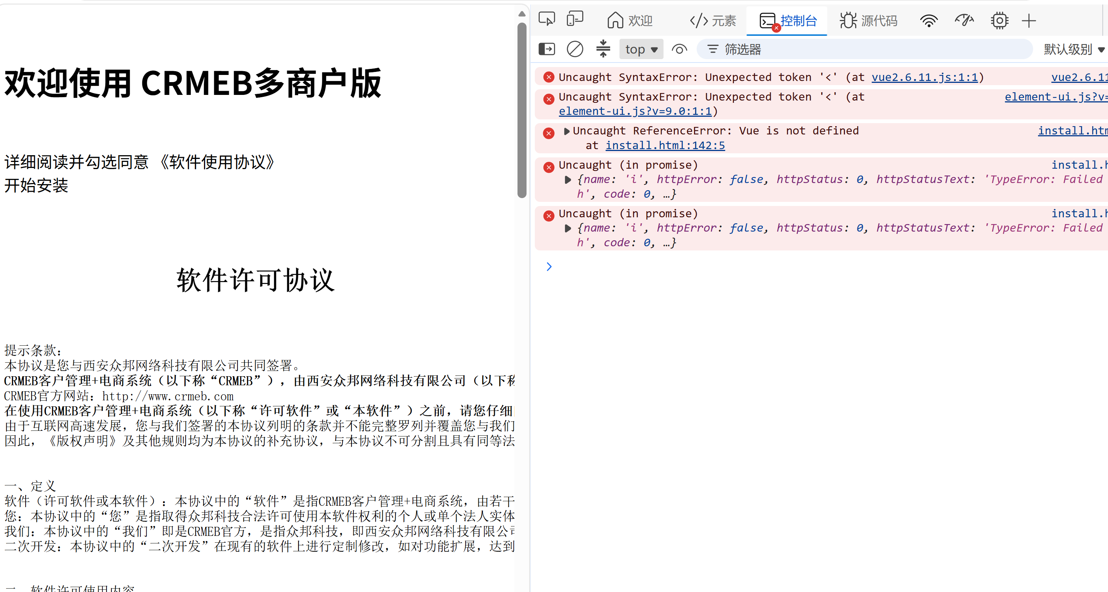Open the install.h link on second promise error
This screenshot has height=592, width=1108.
pos(1079,214)
